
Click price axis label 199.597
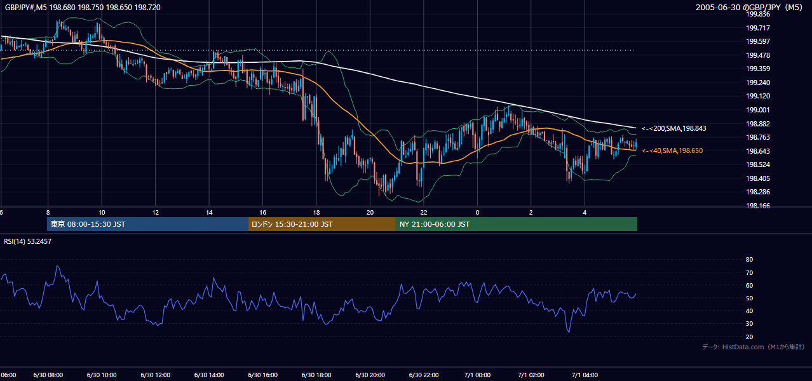(x=758, y=41)
